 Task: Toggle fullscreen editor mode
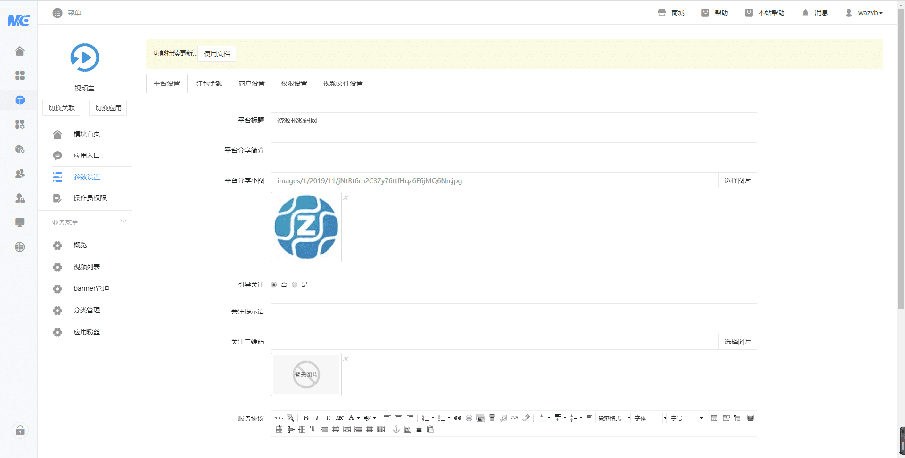tap(750, 418)
